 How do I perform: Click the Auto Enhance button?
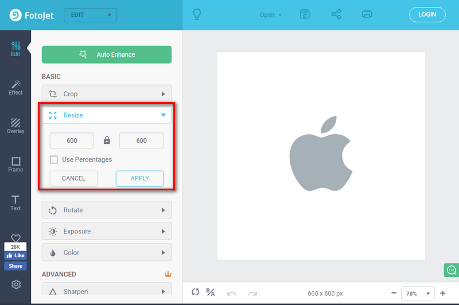tap(107, 54)
